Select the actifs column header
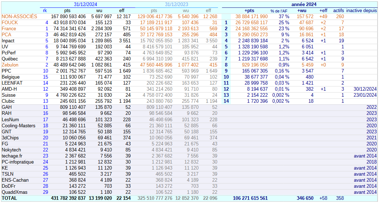The width and height of the screenshot is (379, 203). (338, 11)
